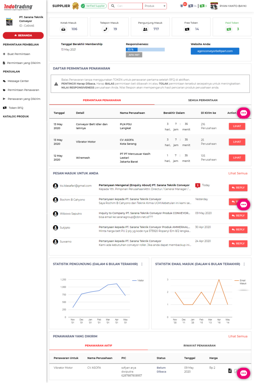254x383 pixels.
Task: Click the Cari search input field
Action: [x=128, y=6]
